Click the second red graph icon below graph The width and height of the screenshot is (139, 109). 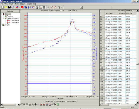44,105
